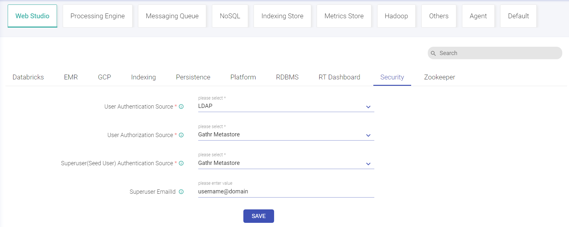Viewport: 569px width, 227px height.
Task: Open the User Authorization Source dropdown
Action: [368, 135]
